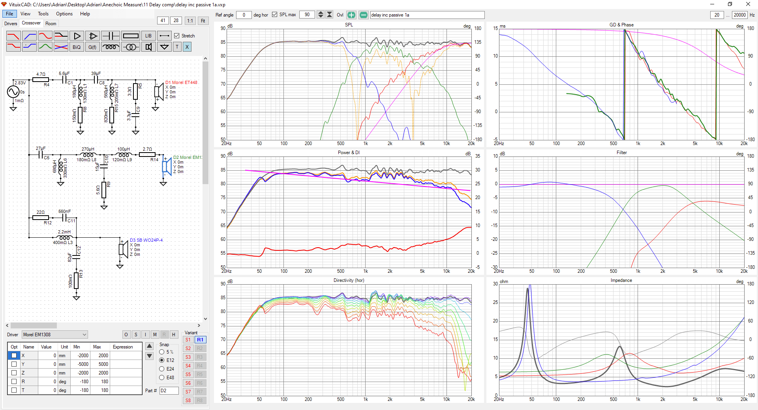Insert a peaking (green bell) filter
This screenshot has width=758, height=410.
[45, 47]
